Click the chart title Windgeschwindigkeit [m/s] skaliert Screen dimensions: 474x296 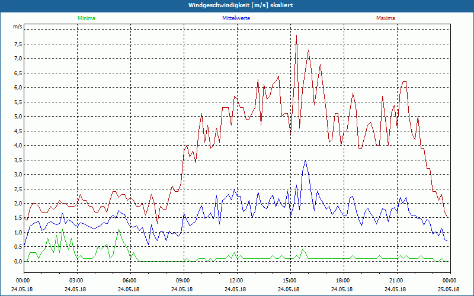pos(241,5)
